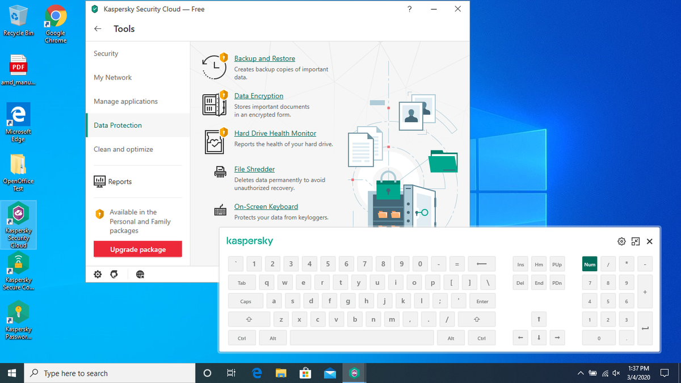This screenshot has height=383, width=681.
Task: Click the Data Encryption safe icon
Action: [x=214, y=104]
